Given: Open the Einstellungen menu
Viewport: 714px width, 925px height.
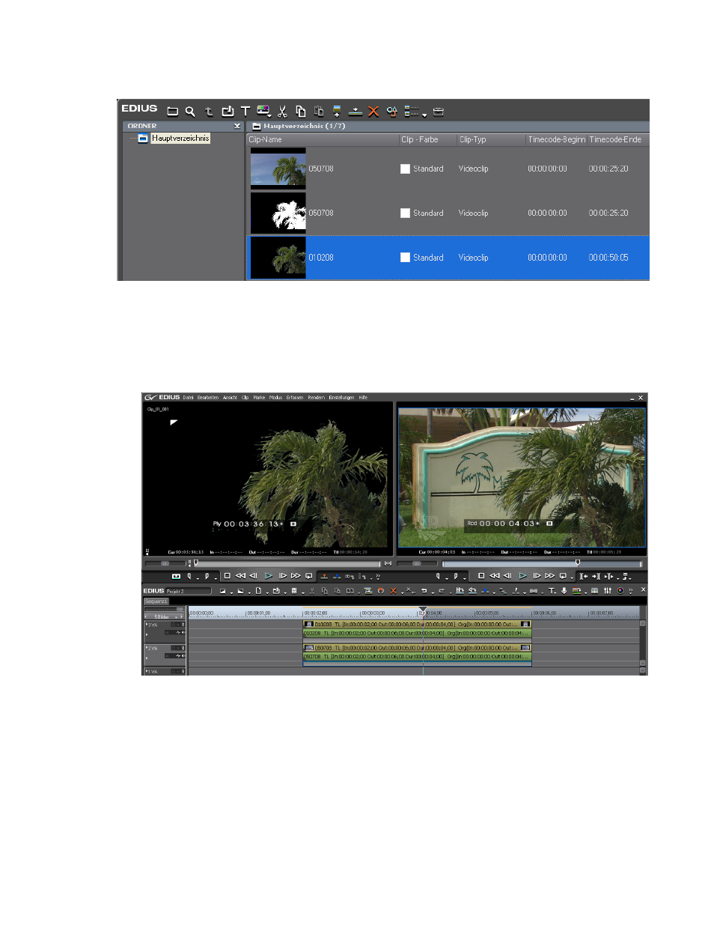Looking at the screenshot, I should [x=341, y=398].
